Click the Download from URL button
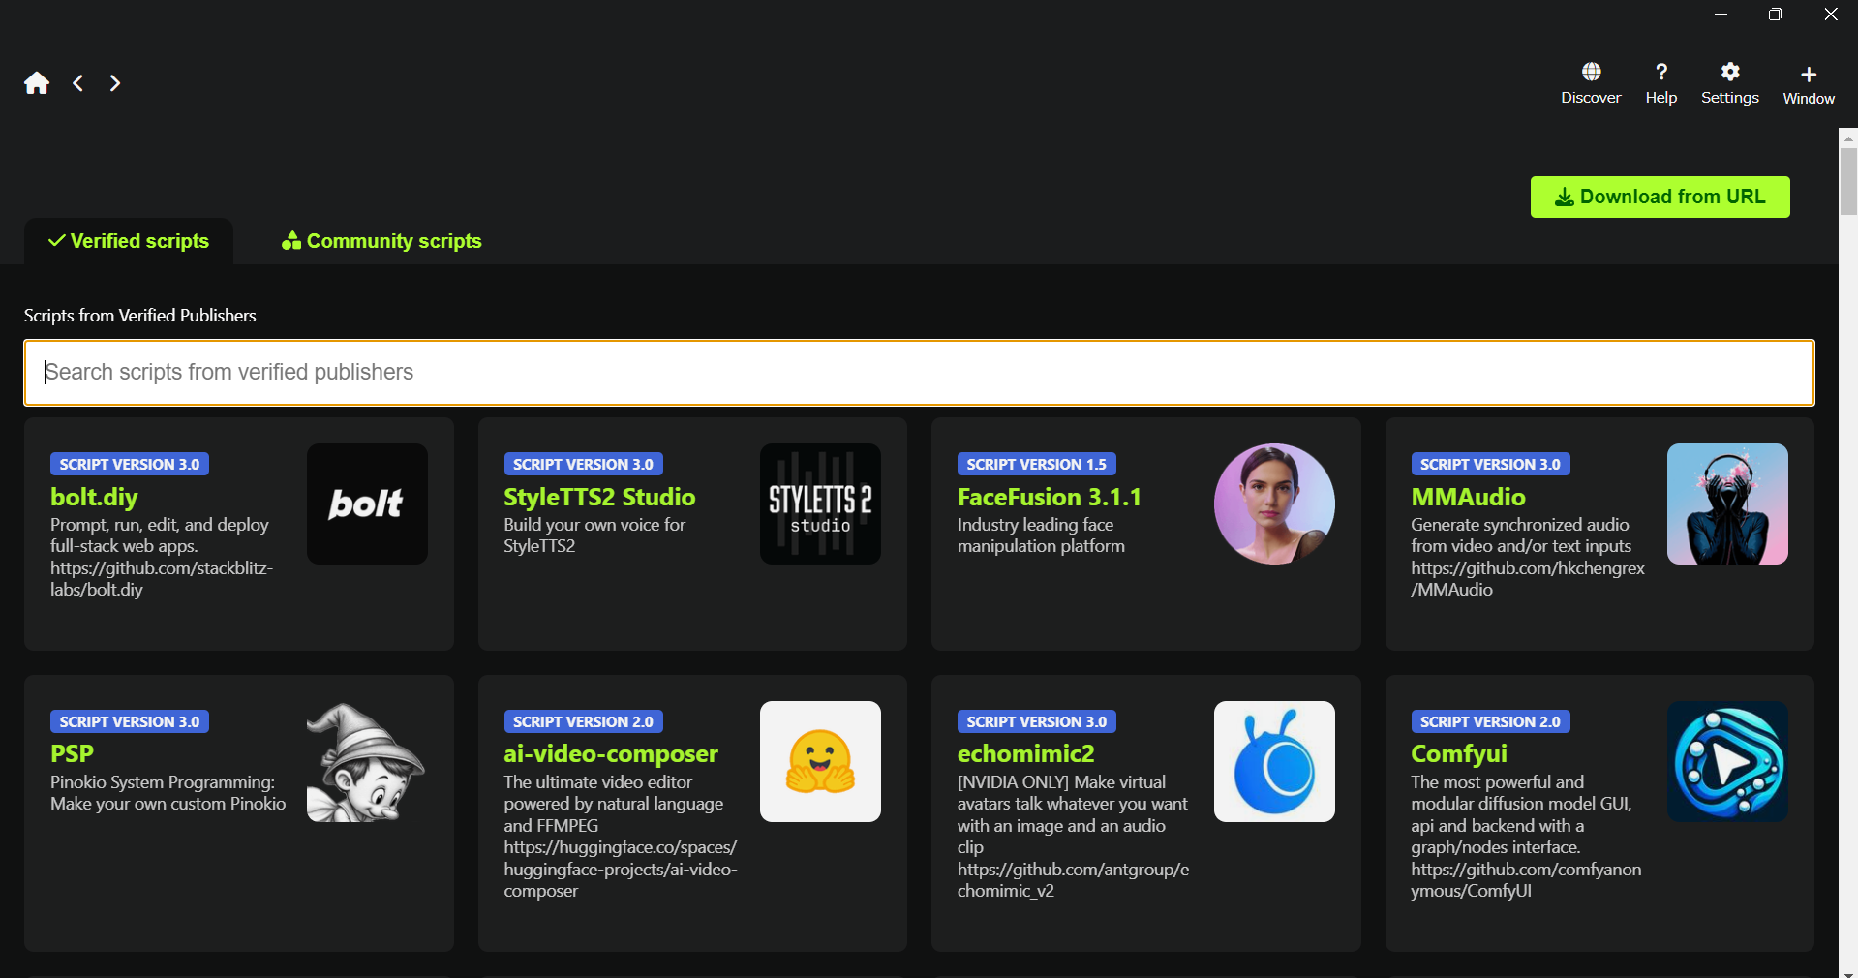The height and width of the screenshot is (978, 1858). click(1660, 197)
